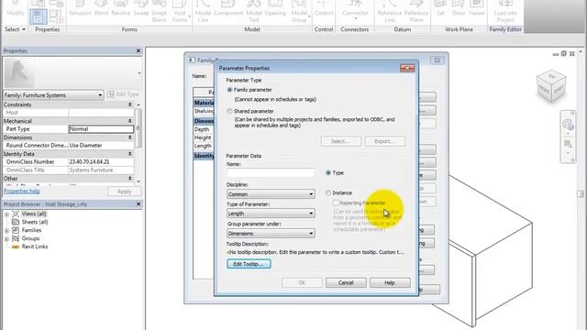Collapse the Other property group

129,179
